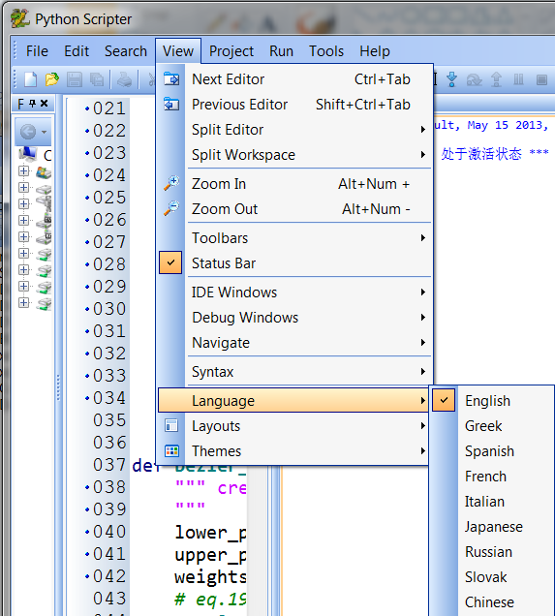Click the Stop (Abort) debugger icon
The image size is (555, 616).
point(541,79)
